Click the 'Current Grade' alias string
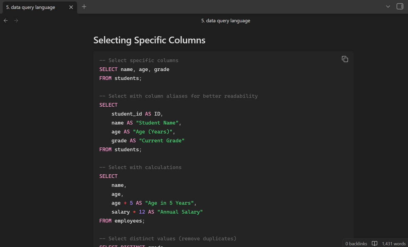 point(161,141)
